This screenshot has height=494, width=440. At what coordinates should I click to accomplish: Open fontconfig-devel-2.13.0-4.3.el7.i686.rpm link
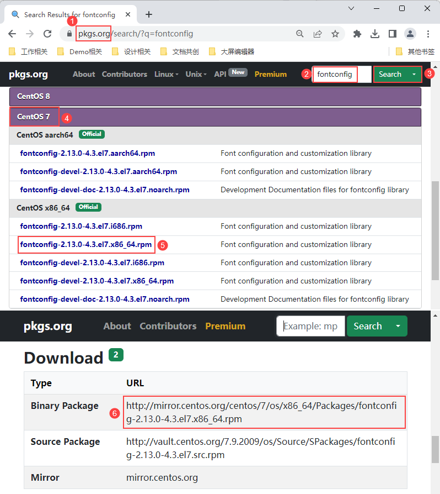(x=92, y=263)
